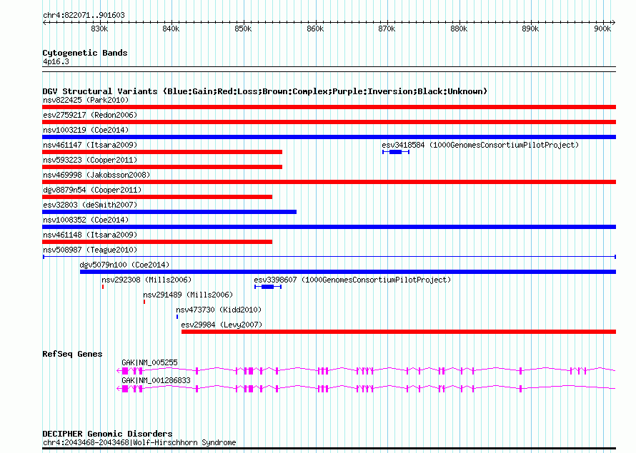Click the nsv593223 (Cooper2011) red bar
This screenshot has height=453, width=636.
pos(162,167)
